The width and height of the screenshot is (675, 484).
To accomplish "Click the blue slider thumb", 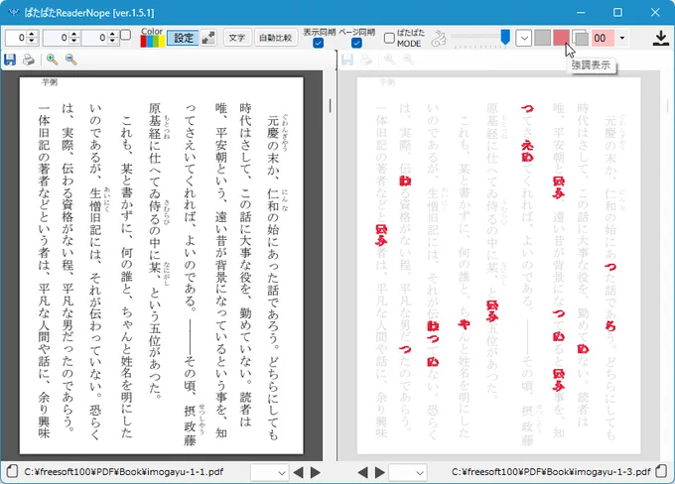I will click(505, 37).
